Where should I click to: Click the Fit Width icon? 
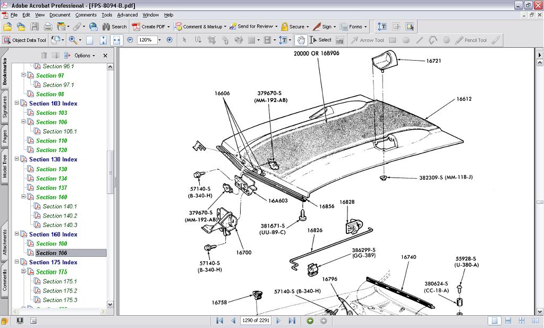116,40
